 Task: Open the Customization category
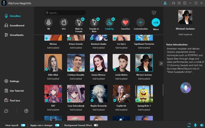click(x=141, y=24)
